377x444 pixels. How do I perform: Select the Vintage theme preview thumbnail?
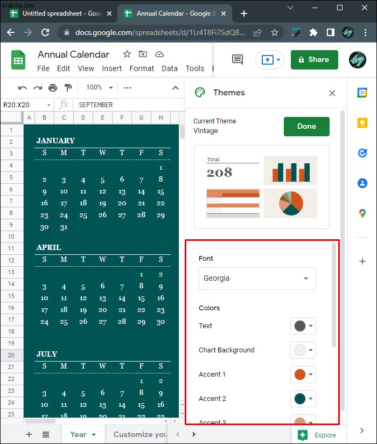pyautogui.click(x=262, y=187)
